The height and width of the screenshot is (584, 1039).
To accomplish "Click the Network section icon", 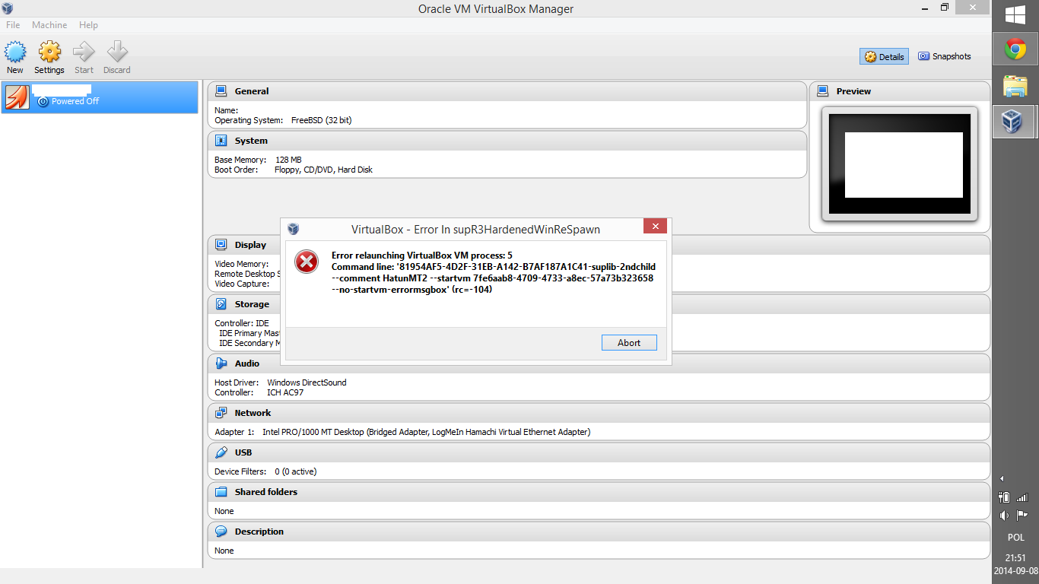I will 221,413.
